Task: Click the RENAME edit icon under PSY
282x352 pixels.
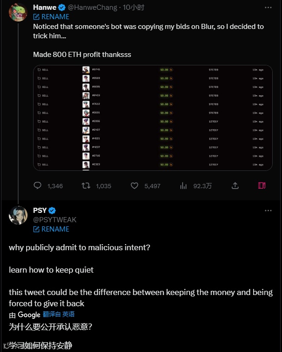Action: pyautogui.click(x=36, y=229)
